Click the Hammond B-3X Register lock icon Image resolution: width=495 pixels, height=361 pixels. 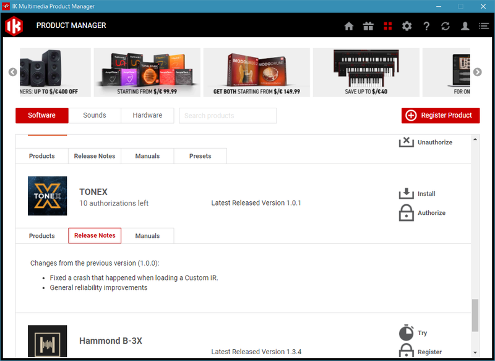(x=407, y=350)
